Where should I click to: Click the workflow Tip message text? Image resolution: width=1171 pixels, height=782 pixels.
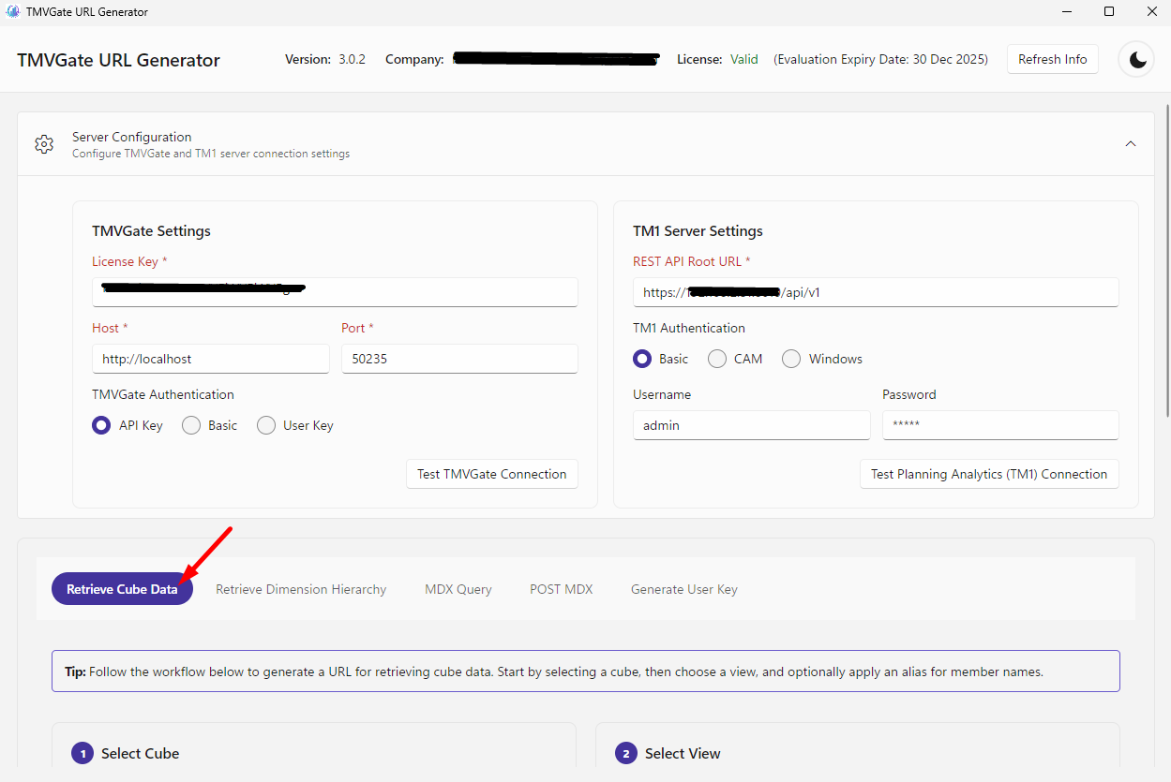(x=553, y=671)
